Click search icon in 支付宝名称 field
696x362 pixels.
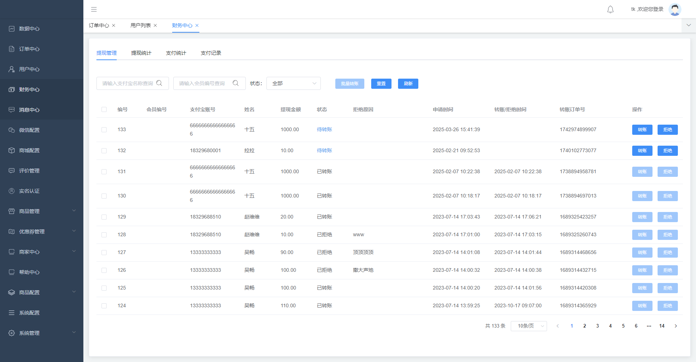point(159,83)
